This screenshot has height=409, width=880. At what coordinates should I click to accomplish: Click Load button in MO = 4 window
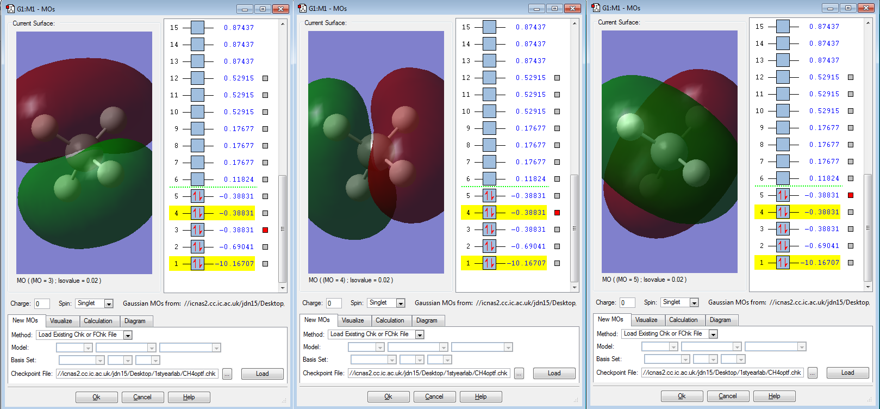554,373
